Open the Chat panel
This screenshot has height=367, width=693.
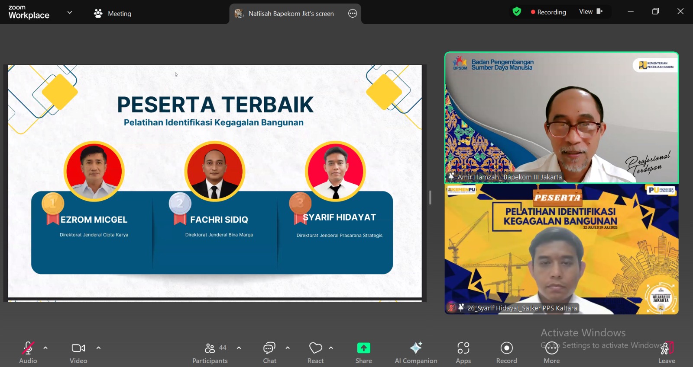point(269,353)
